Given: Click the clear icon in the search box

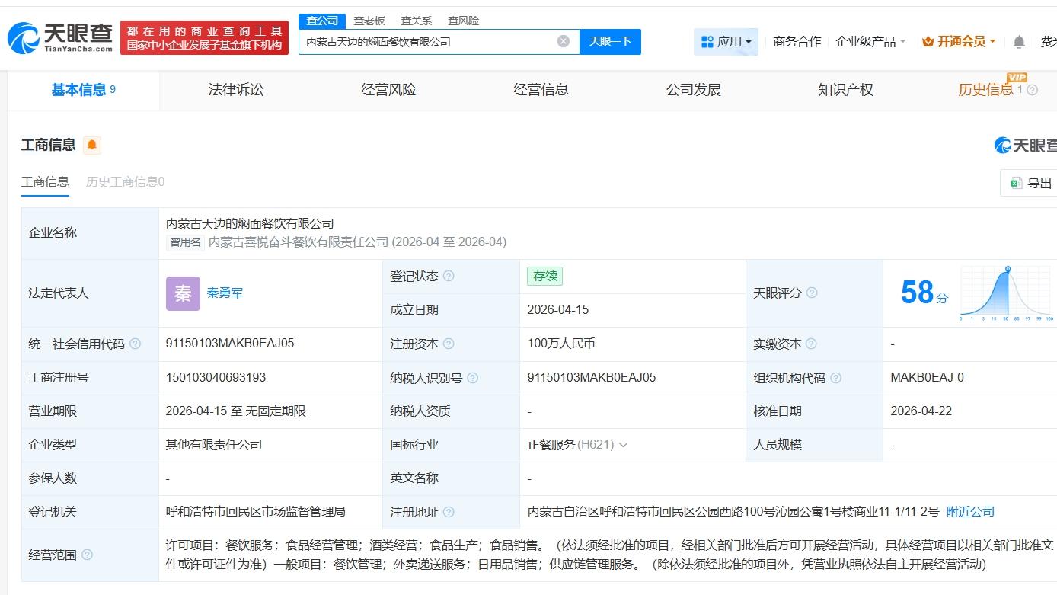Looking at the screenshot, I should (x=563, y=42).
